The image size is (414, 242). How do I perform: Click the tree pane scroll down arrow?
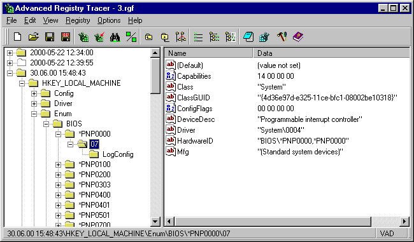pyautogui.click(x=155, y=222)
